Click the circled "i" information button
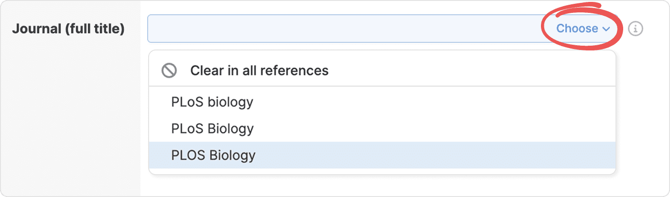This screenshot has width=670, height=197. (x=635, y=29)
